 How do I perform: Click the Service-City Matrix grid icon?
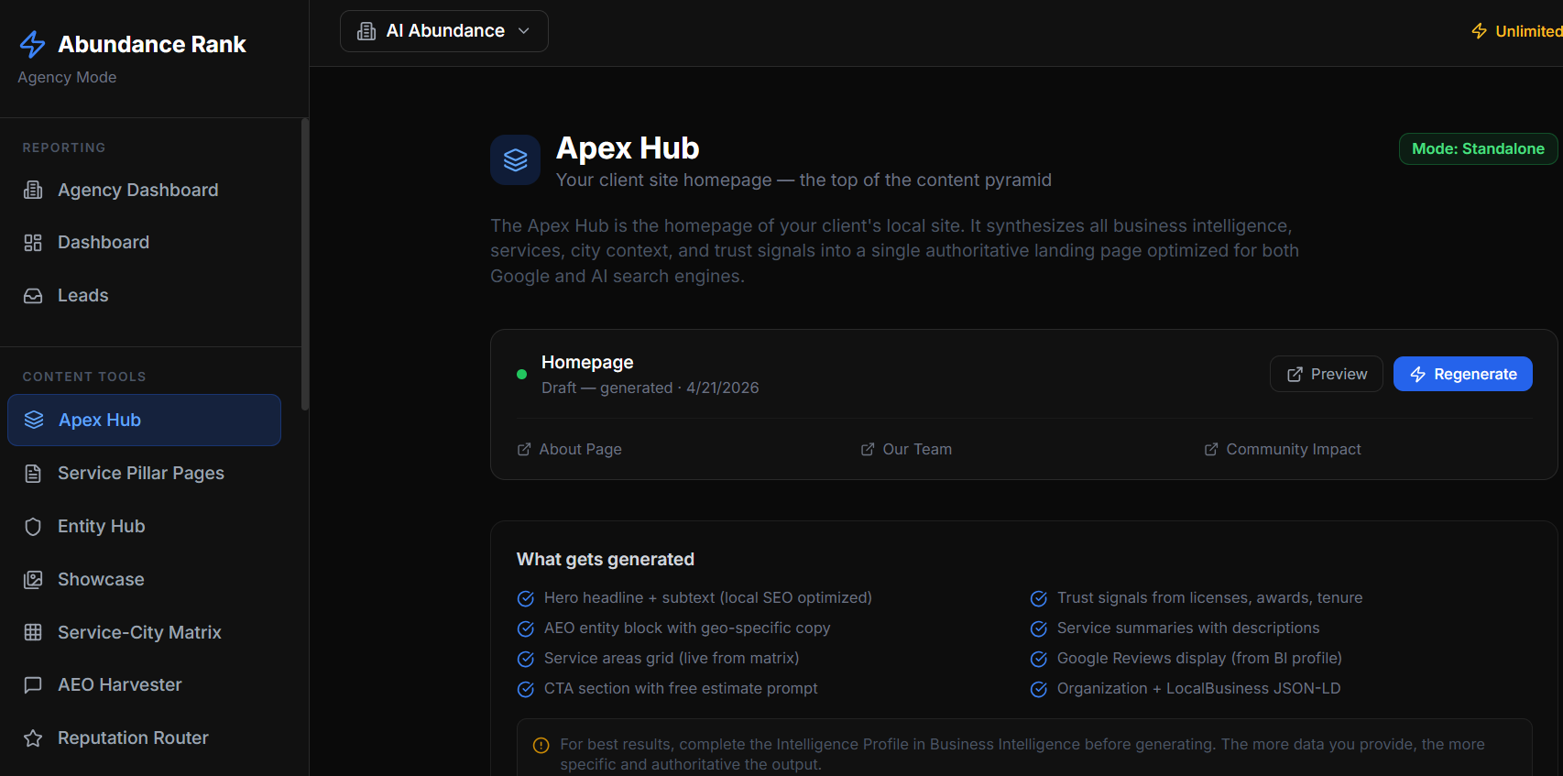coord(33,632)
